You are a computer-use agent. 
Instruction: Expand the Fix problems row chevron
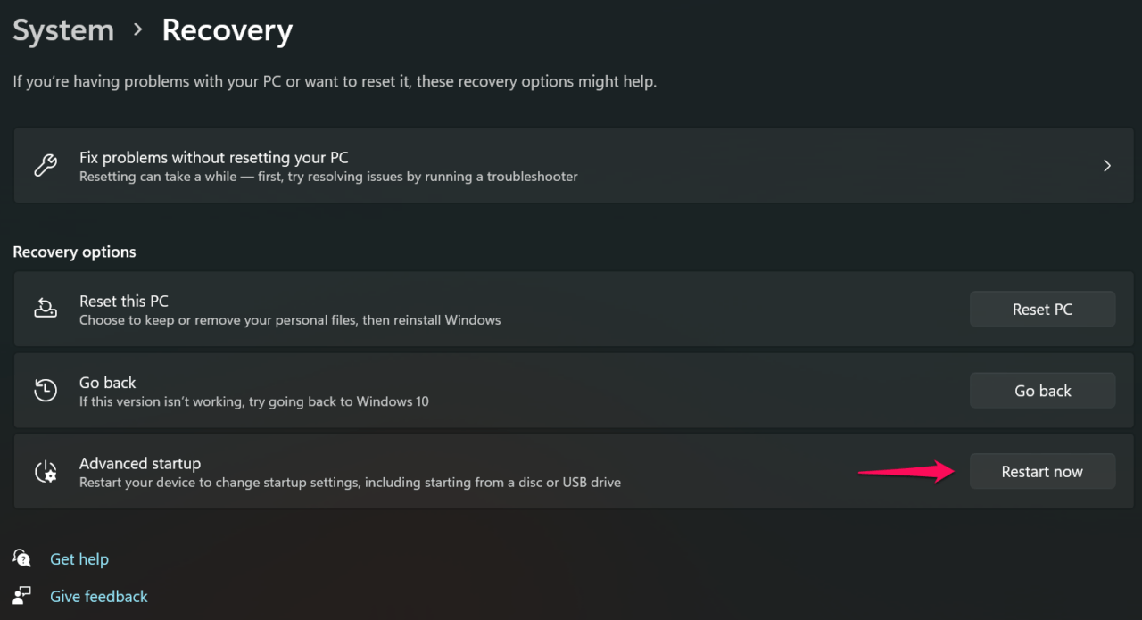coord(1106,165)
